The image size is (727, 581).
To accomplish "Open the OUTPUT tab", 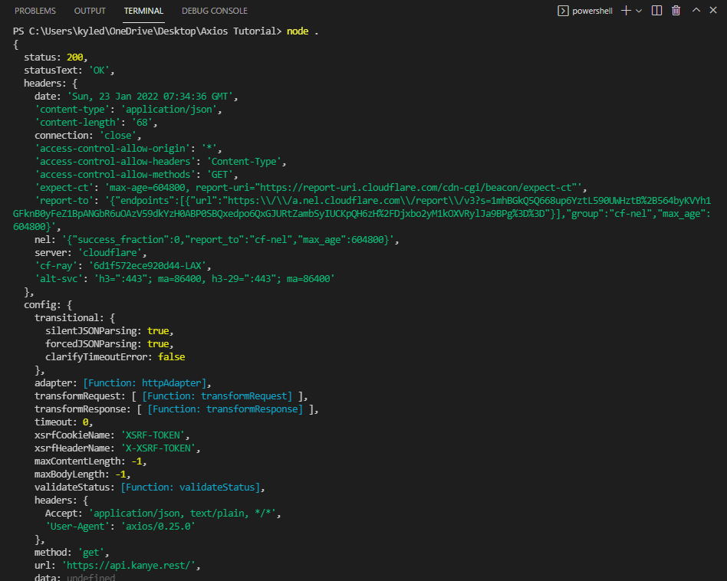I will coord(90,11).
